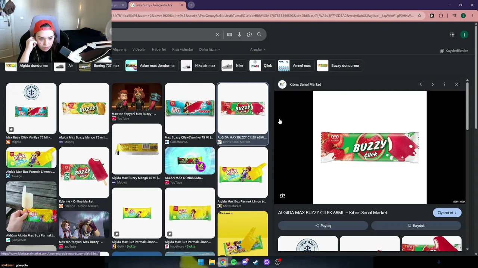478x268 pixels.
Task: Click the Kıbrıs Sanal Market site logo
Action: pos(282,84)
